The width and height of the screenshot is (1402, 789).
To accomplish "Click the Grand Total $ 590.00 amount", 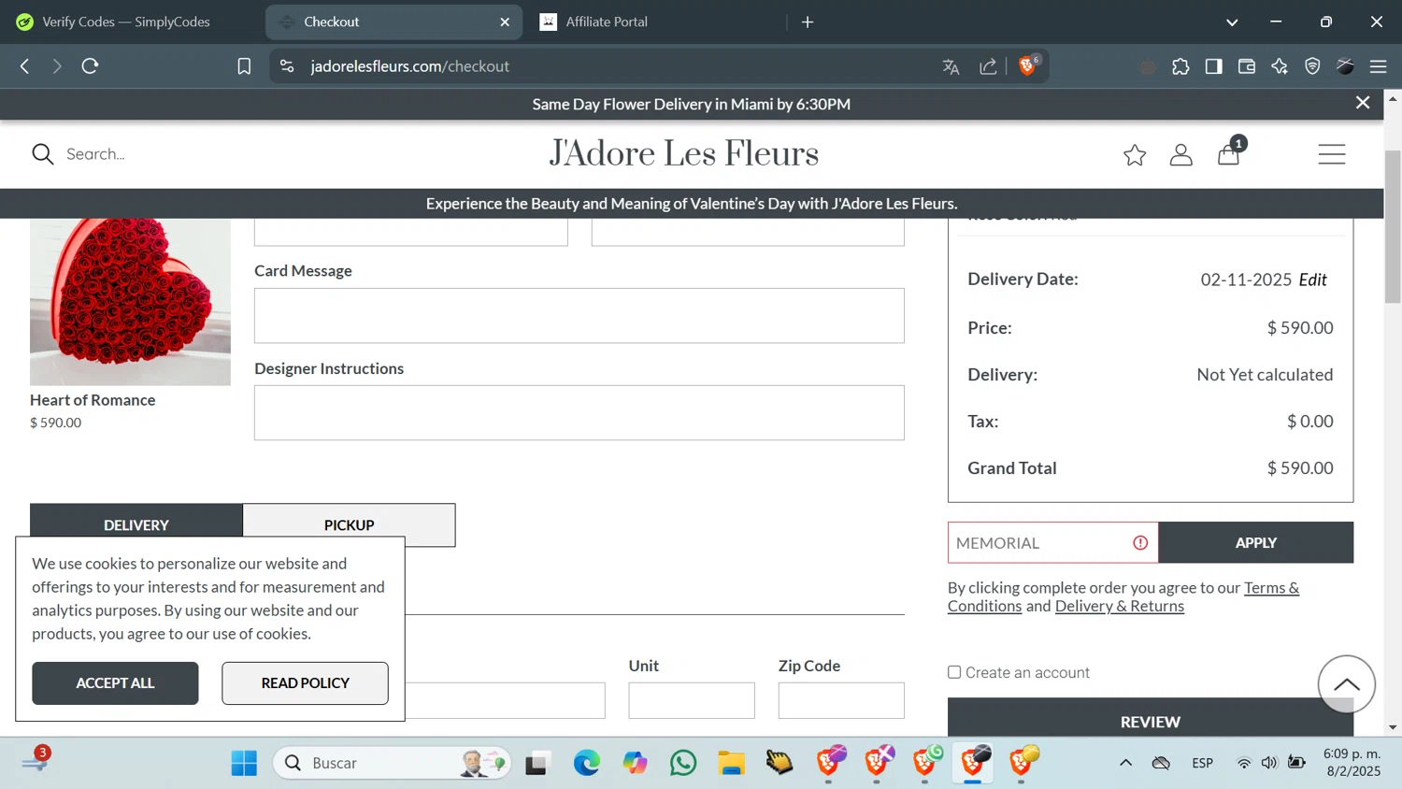I will click(x=1300, y=467).
